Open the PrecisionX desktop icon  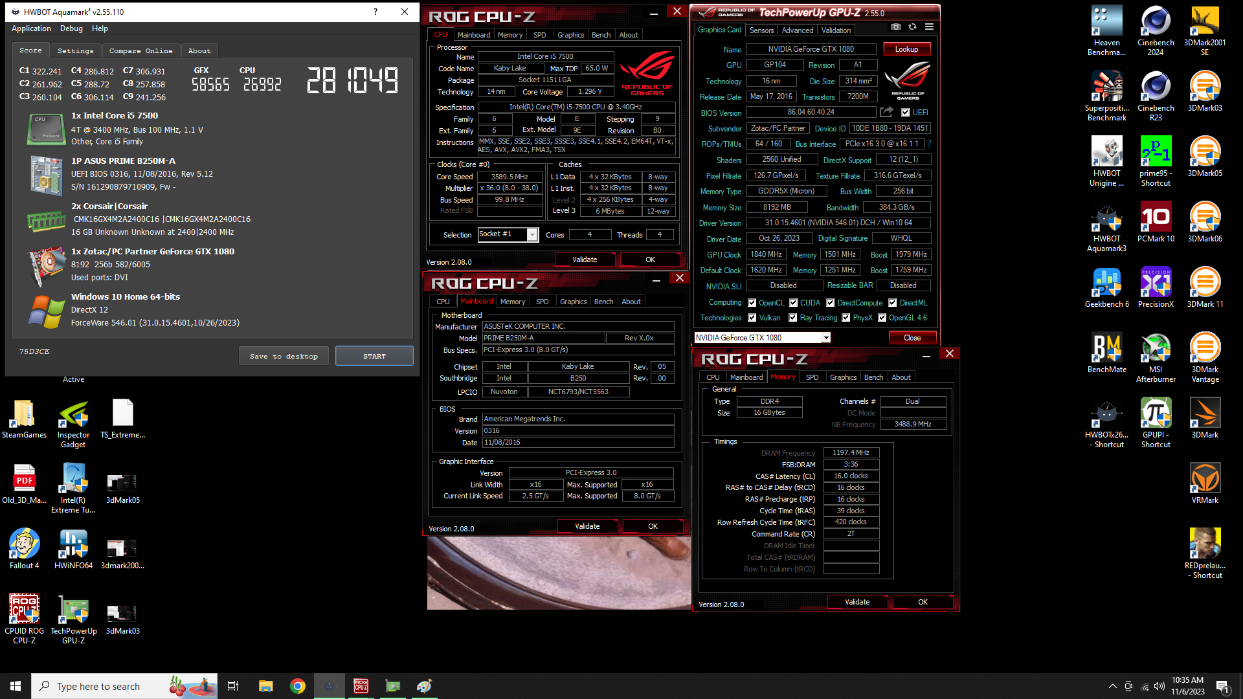1156,287
